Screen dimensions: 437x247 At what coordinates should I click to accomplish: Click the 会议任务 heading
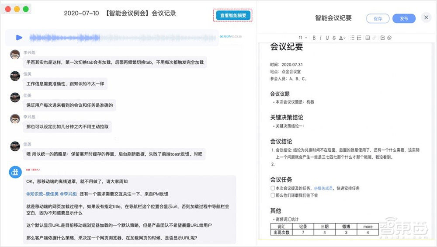pyautogui.click(x=281, y=180)
